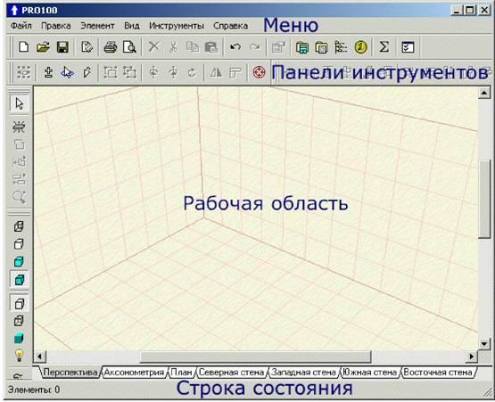Click the magnifier zoom tool in left panel
The height and width of the screenshot is (402, 495).
point(19,197)
